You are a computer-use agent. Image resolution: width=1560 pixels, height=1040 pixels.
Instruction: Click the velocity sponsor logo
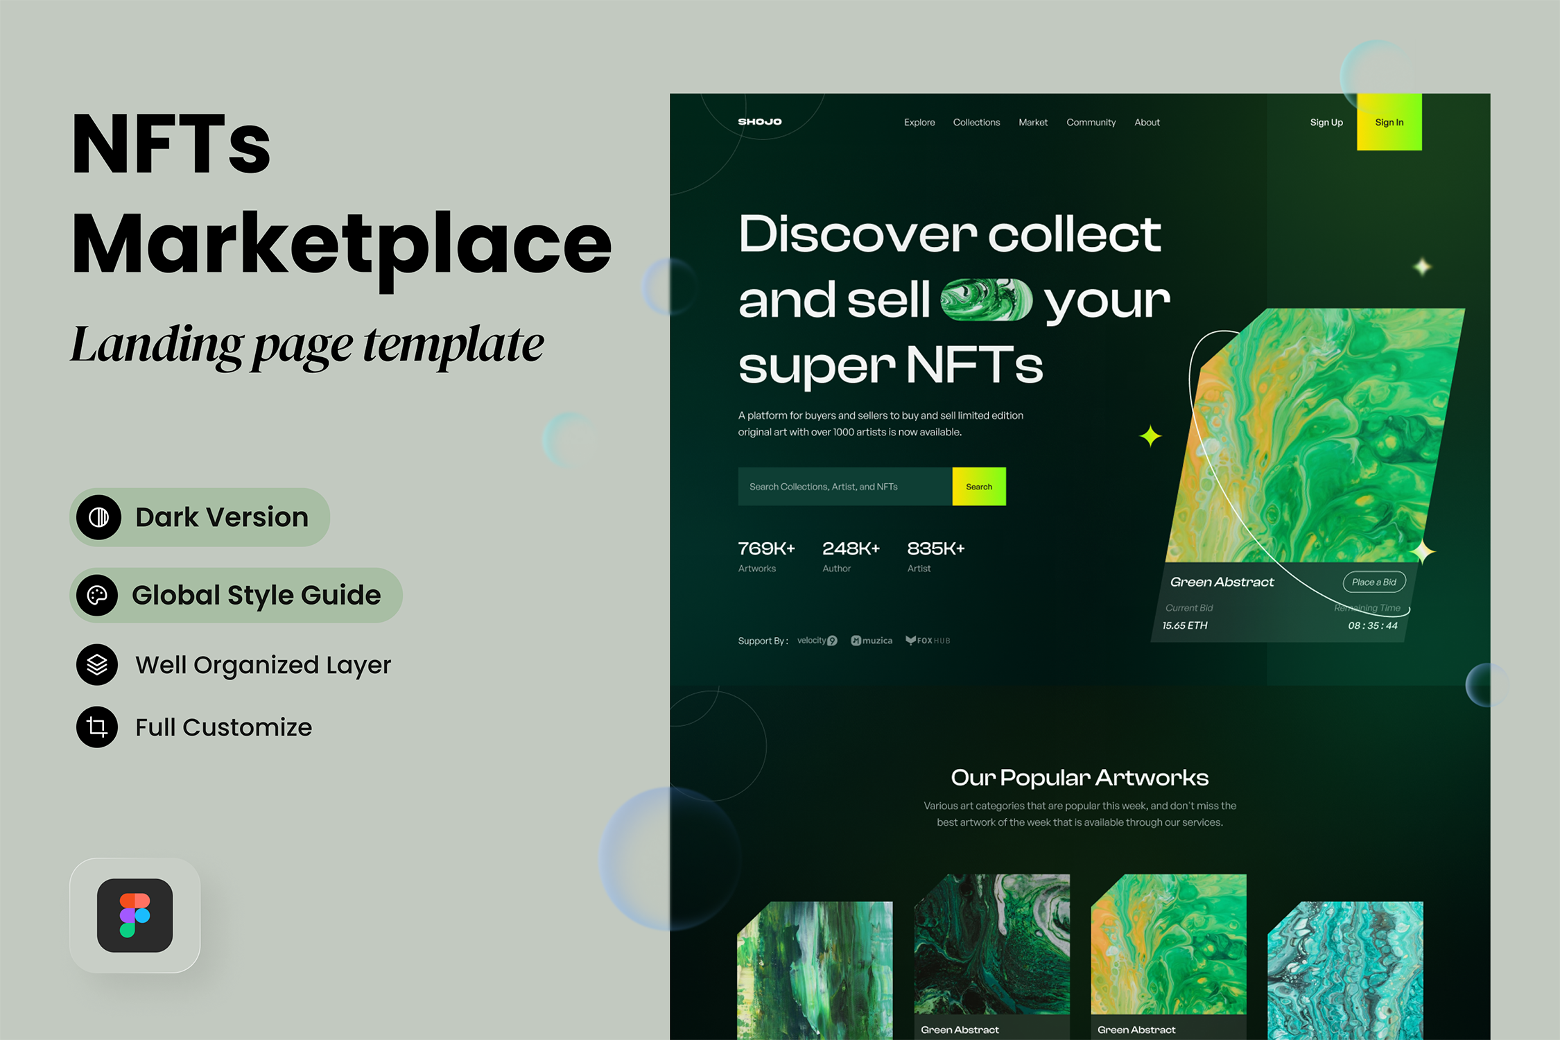point(817,641)
